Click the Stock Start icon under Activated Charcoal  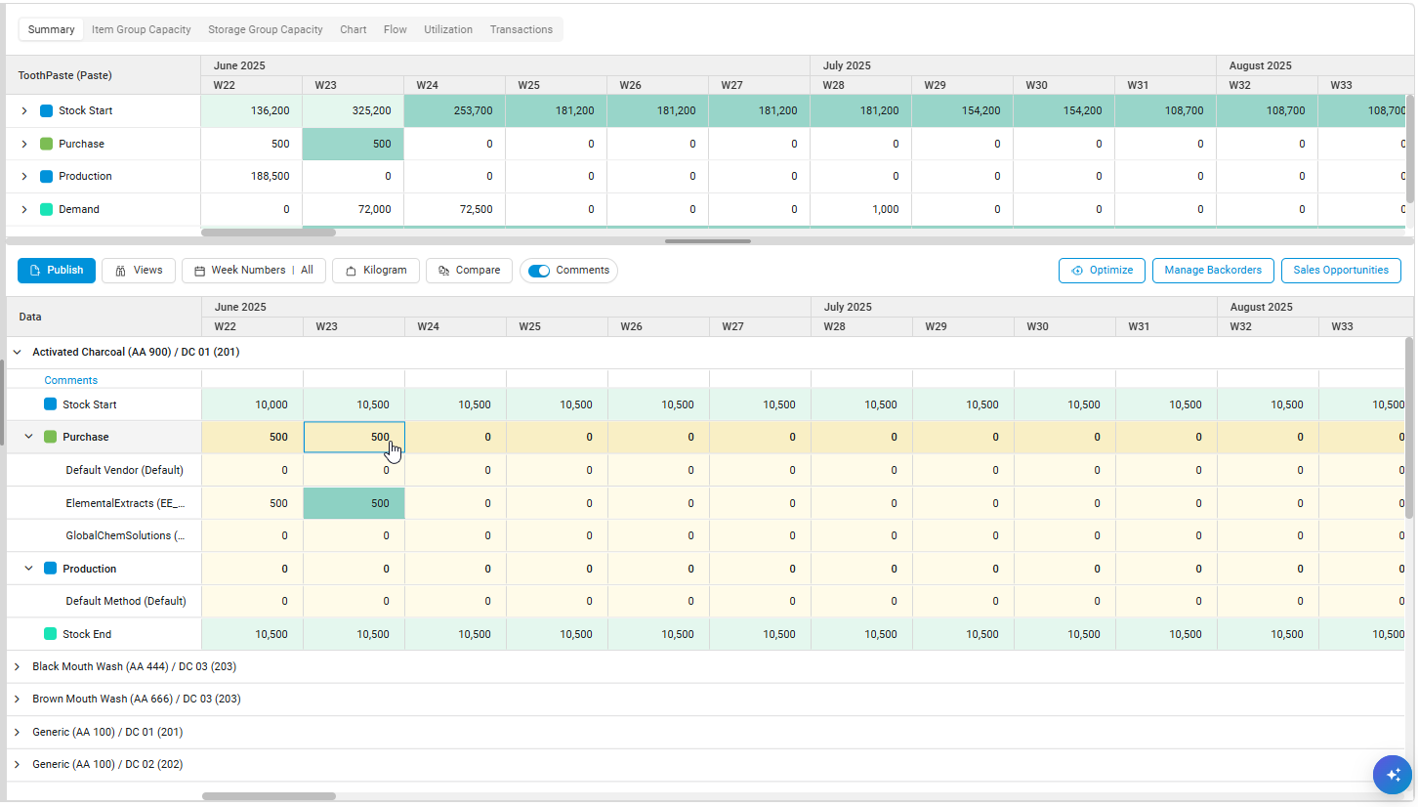coord(51,403)
